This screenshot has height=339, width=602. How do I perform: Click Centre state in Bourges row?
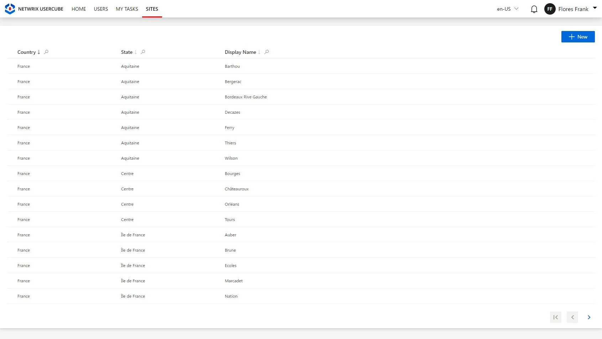pyautogui.click(x=127, y=174)
